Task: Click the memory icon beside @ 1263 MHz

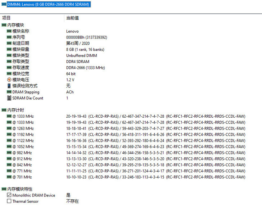Action: click(9, 128)
